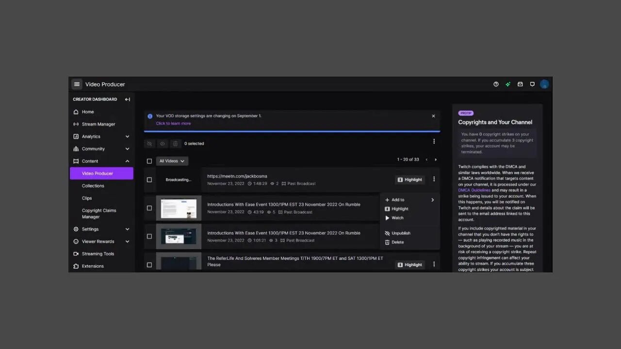Click the Community people icon

point(76,149)
